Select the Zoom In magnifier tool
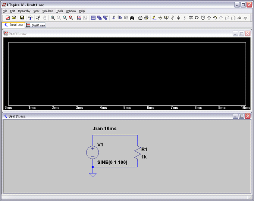Viewport: 254px width, 201px height. pos(53,17)
